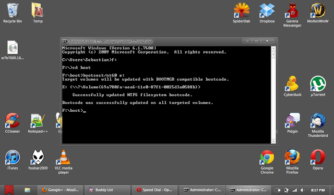
Task: Open Dropbox desktop shortcut
Action: pos(267,12)
